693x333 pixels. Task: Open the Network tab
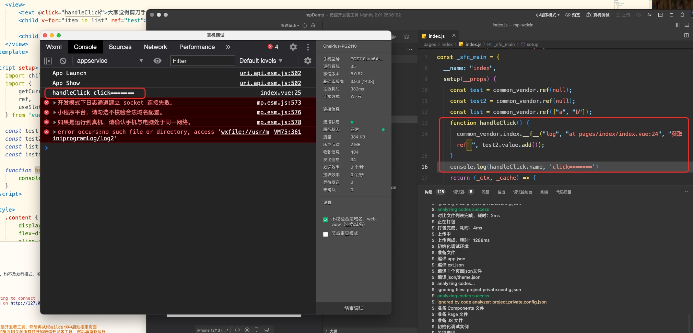coord(155,47)
